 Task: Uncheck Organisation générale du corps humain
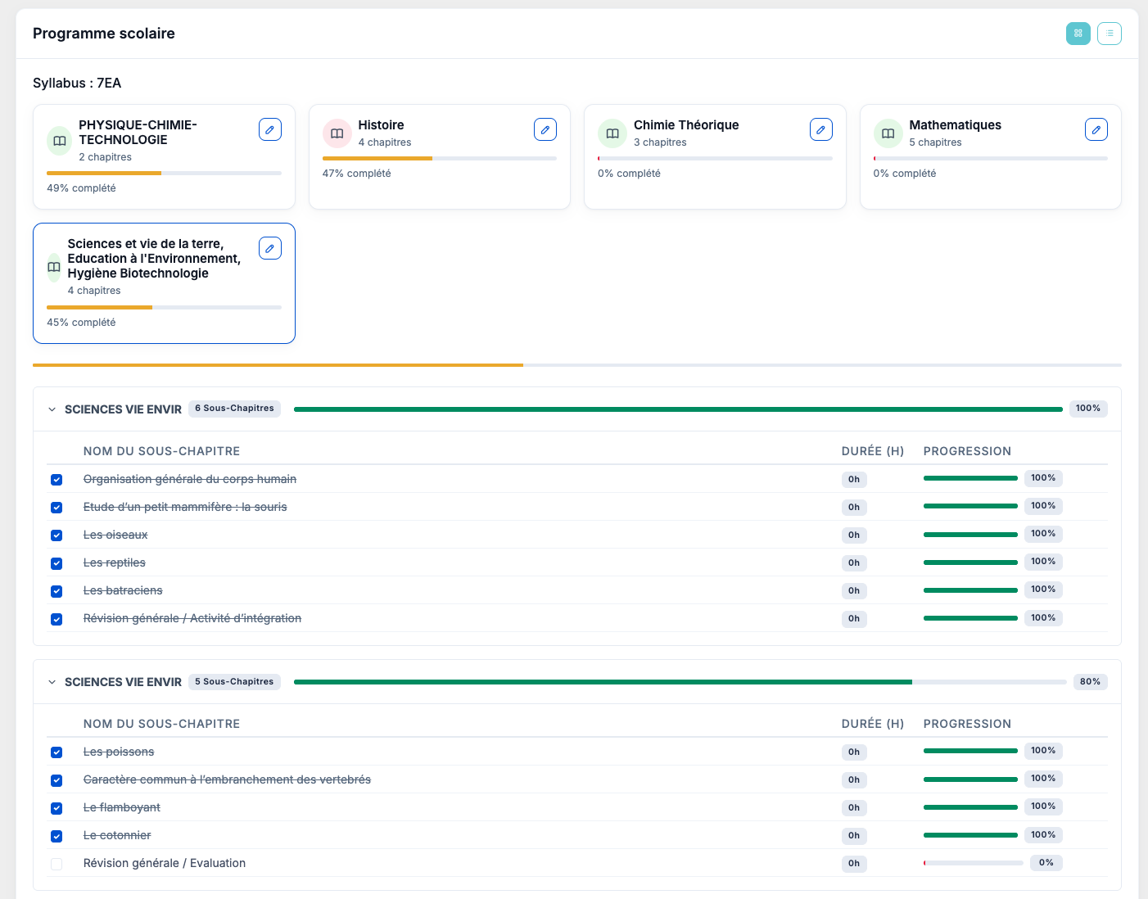tap(56, 480)
